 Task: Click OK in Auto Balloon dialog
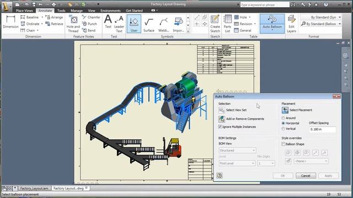pyautogui.click(x=283, y=175)
